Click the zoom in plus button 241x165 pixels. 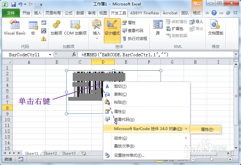230,159
